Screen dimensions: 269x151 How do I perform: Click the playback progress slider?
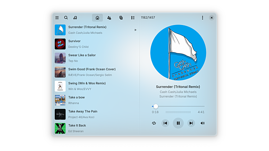point(178,106)
